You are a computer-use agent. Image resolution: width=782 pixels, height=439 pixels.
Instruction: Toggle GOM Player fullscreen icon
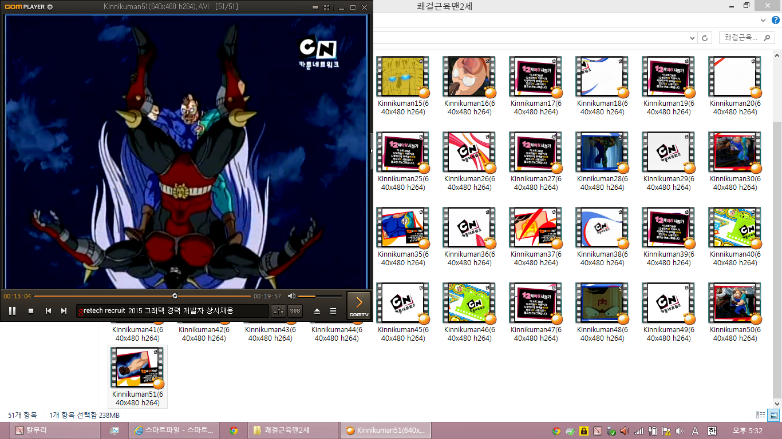click(x=326, y=7)
